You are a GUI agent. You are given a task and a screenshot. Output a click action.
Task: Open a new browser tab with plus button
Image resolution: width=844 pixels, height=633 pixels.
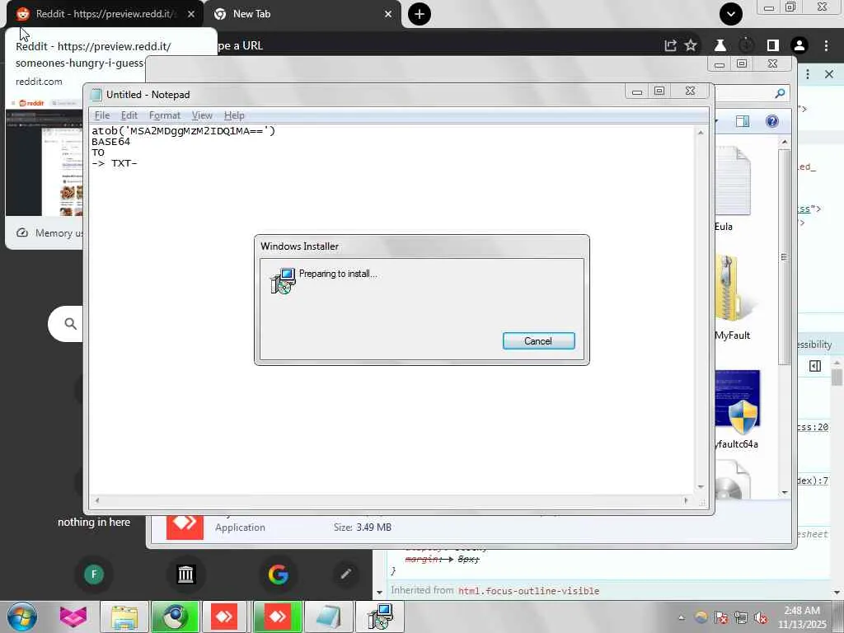click(x=420, y=14)
